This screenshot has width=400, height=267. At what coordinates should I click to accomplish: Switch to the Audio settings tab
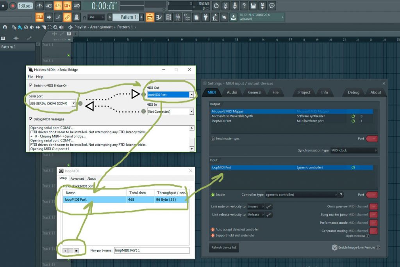click(x=232, y=92)
